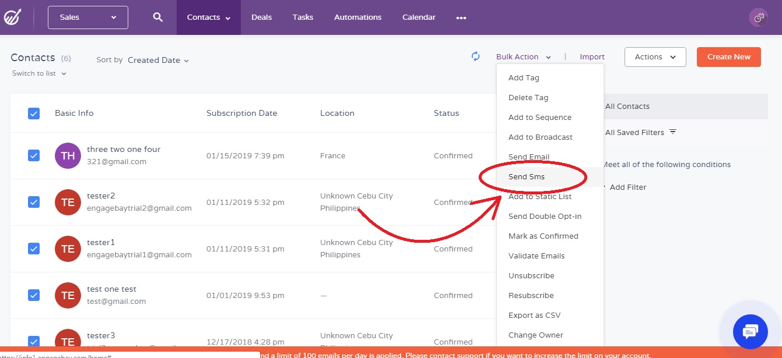Select Send Sms from Bulk Action menu

(527, 177)
